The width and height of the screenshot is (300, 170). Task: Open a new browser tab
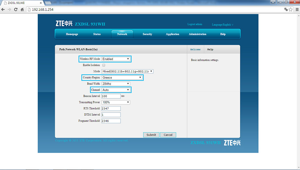[48, 3]
